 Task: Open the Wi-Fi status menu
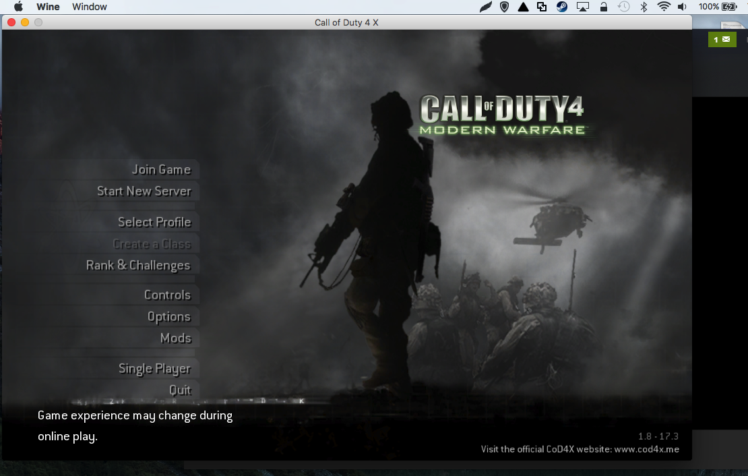[x=664, y=7]
